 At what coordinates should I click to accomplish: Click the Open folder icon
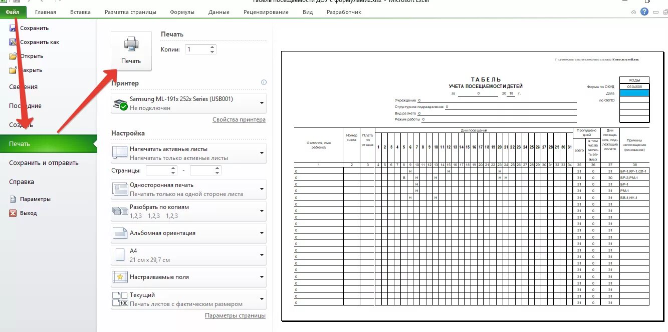tap(13, 56)
